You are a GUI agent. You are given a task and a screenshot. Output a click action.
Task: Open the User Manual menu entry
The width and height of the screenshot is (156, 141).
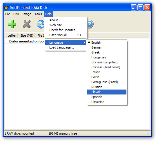(x=66, y=35)
